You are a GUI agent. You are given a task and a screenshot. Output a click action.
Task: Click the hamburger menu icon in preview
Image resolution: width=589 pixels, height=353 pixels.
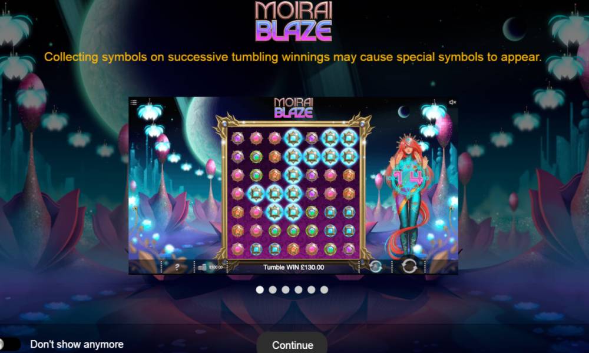pos(134,102)
